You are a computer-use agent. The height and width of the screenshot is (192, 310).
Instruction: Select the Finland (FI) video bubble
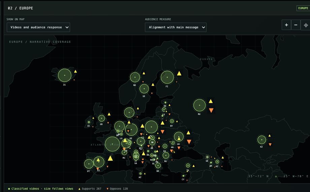(x=167, y=77)
